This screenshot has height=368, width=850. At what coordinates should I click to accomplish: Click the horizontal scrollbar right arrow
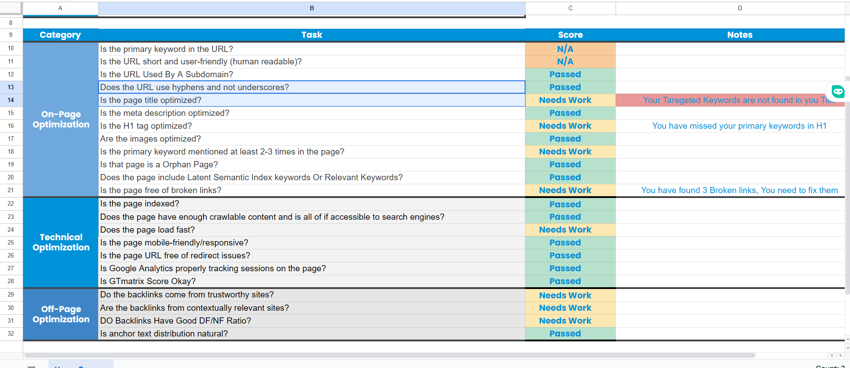click(x=840, y=355)
